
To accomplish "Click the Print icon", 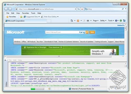I will pos(88,21).
